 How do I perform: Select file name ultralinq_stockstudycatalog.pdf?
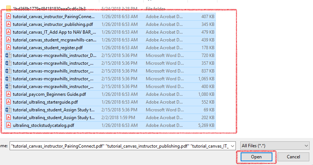(x=44, y=125)
